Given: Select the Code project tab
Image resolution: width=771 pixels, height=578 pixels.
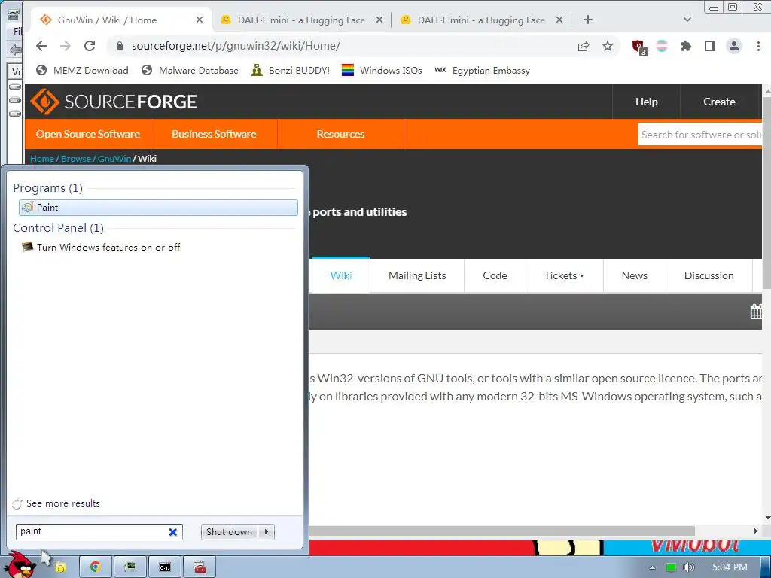Looking at the screenshot, I should pyautogui.click(x=495, y=275).
